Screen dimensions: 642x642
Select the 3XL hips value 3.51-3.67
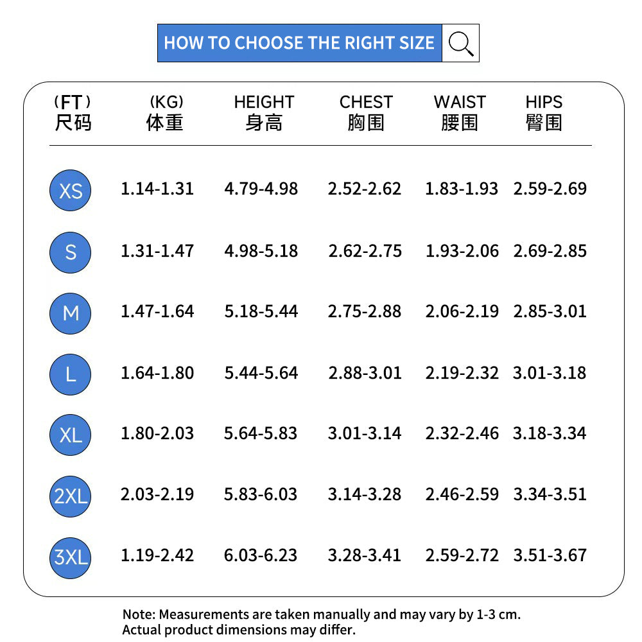click(550, 555)
